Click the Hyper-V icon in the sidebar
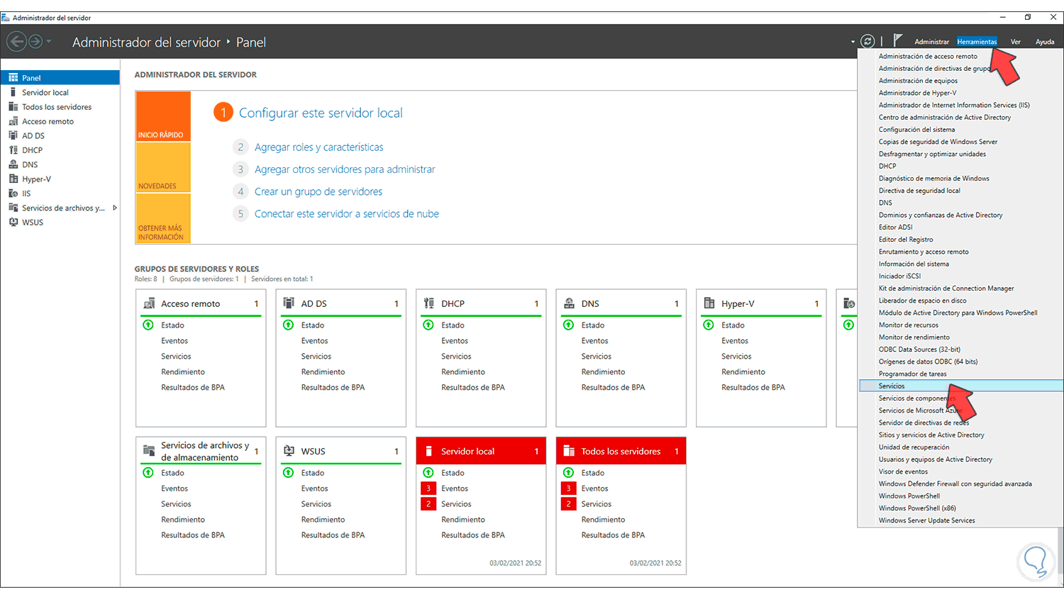Image resolution: width=1064 pixels, height=599 pixels. [x=13, y=179]
